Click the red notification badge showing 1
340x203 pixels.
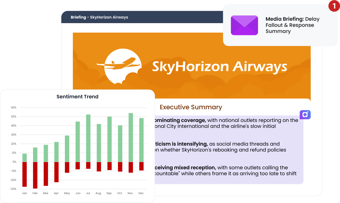334,6
